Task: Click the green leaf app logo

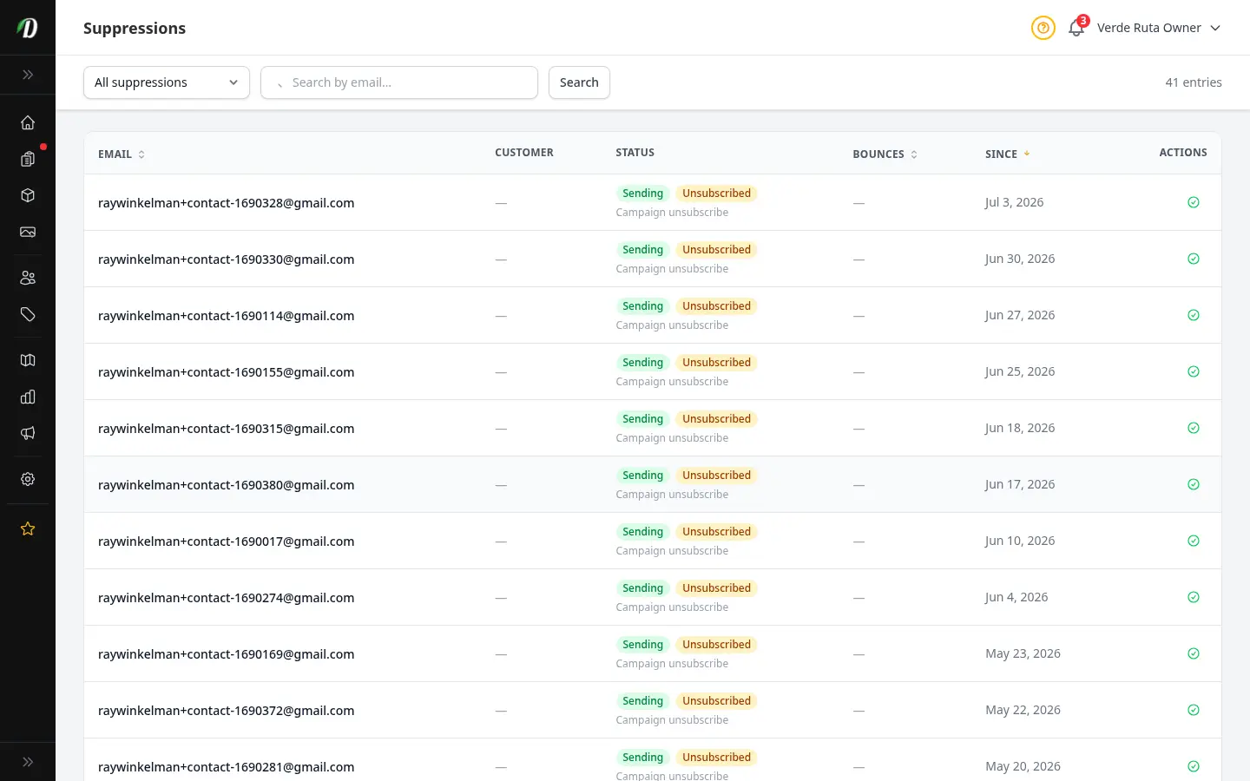Action: pyautogui.click(x=28, y=28)
